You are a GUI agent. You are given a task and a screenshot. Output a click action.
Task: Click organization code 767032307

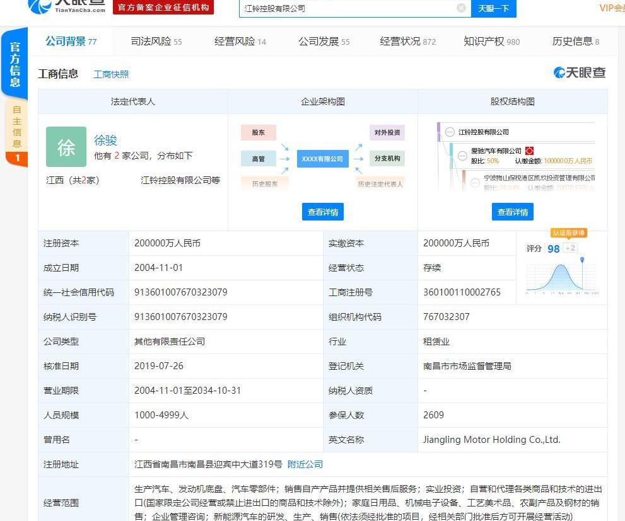[446, 317]
